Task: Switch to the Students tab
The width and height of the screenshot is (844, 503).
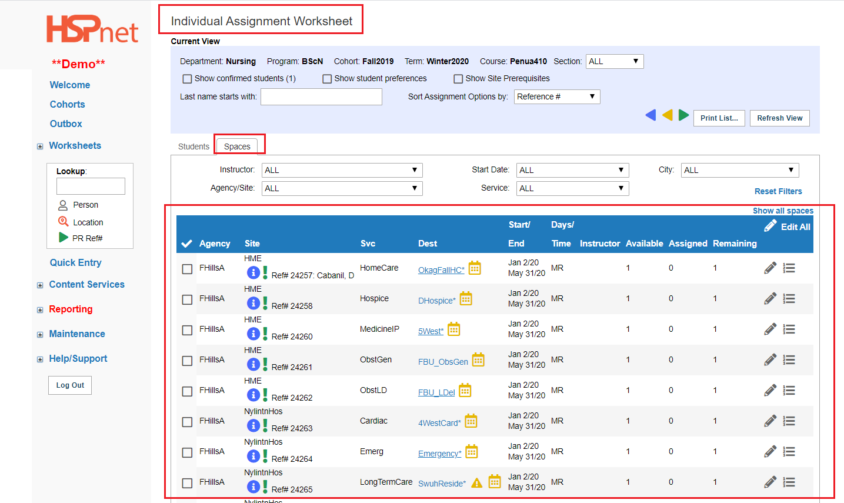Action: (x=194, y=146)
